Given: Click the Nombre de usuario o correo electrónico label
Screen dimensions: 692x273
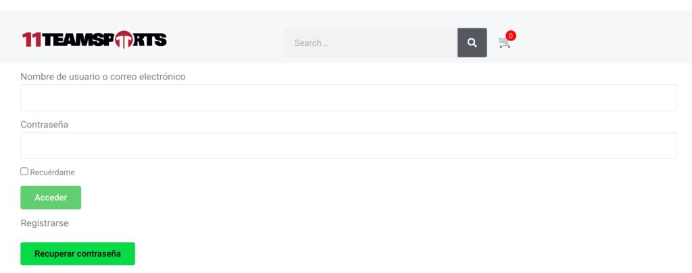Looking at the screenshot, I should click(103, 77).
